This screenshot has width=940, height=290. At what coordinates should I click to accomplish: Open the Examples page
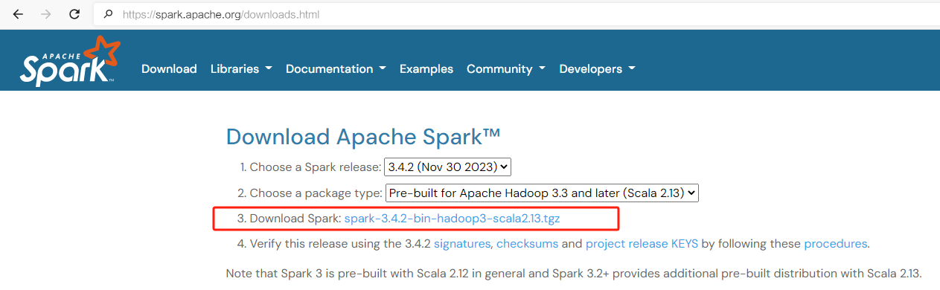(x=426, y=68)
